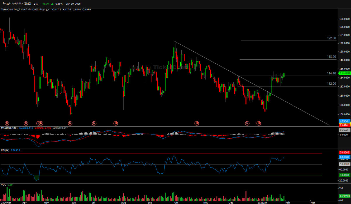Click the 2024Mar time axis label

coord(6,202)
